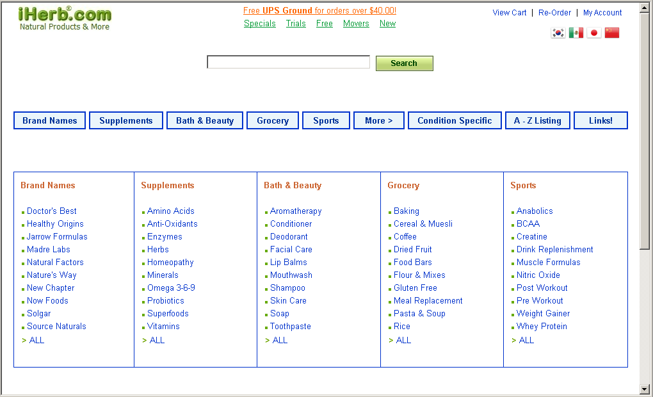Viewport: 653px width, 397px height.
Task: Open the Drink Replenishment link
Action: 554,249
